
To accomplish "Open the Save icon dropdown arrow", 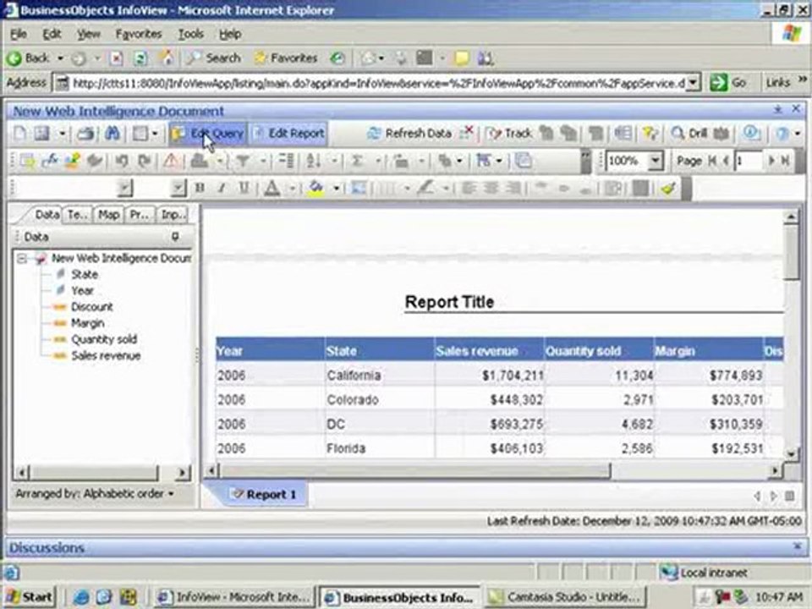I will pos(62,134).
